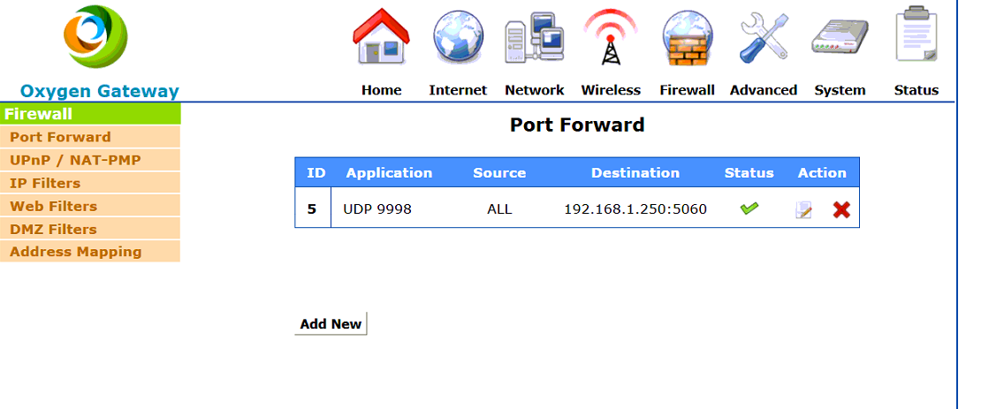Delete the UDP 9998 port forward
The height and width of the screenshot is (409, 1004).
[841, 209]
